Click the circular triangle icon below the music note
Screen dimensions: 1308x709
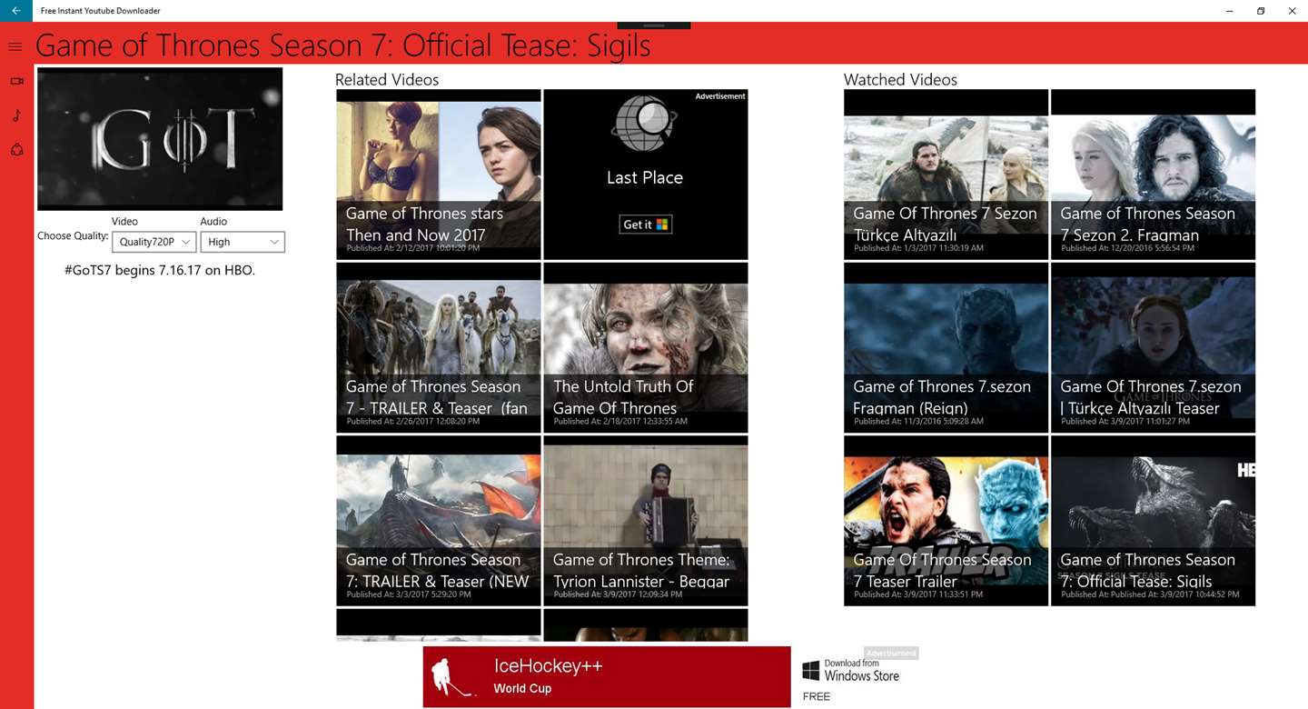point(16,150)
